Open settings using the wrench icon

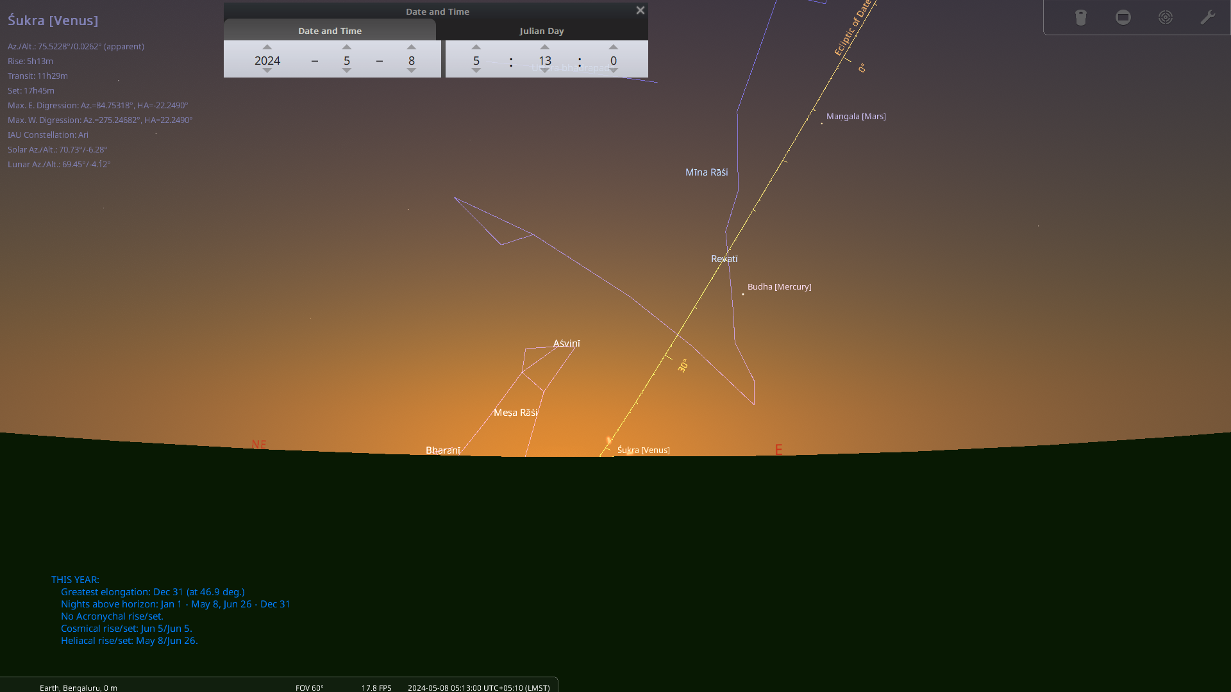1208,17
